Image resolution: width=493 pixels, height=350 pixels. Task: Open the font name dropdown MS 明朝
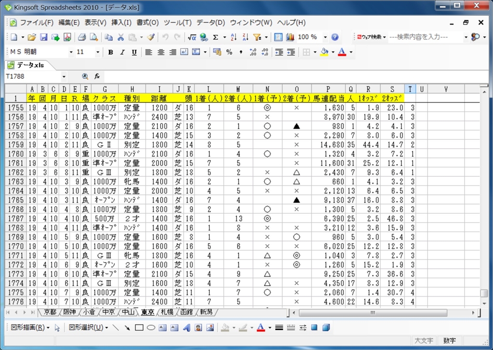71,52
